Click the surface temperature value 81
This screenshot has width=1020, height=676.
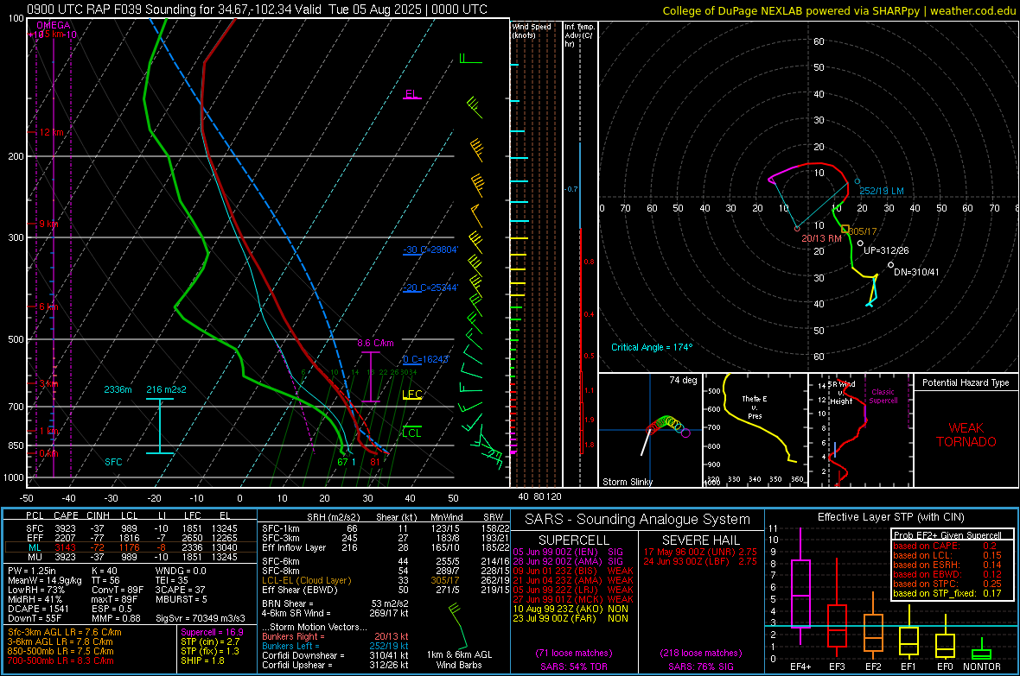[375, 462]
